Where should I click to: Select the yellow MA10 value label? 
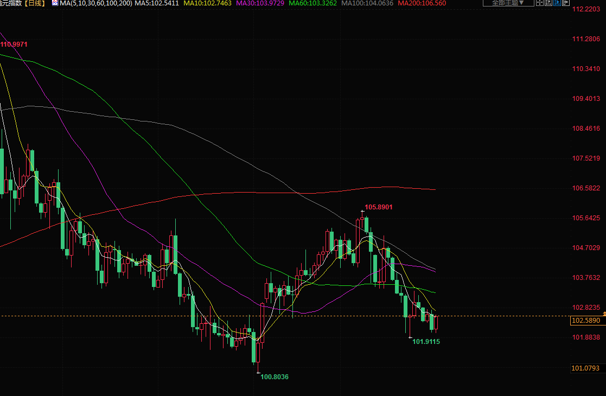click(208, 3)
